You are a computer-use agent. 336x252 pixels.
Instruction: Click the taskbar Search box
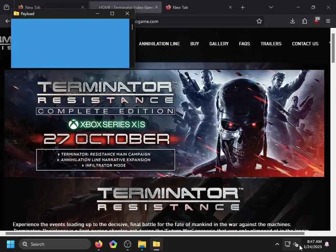(x=55, y=244)
